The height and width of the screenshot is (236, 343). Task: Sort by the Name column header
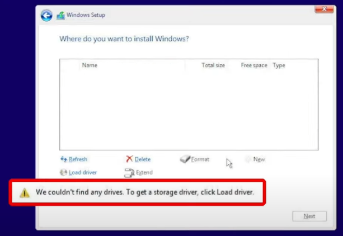pyautogui.click(x=90, y=65)
